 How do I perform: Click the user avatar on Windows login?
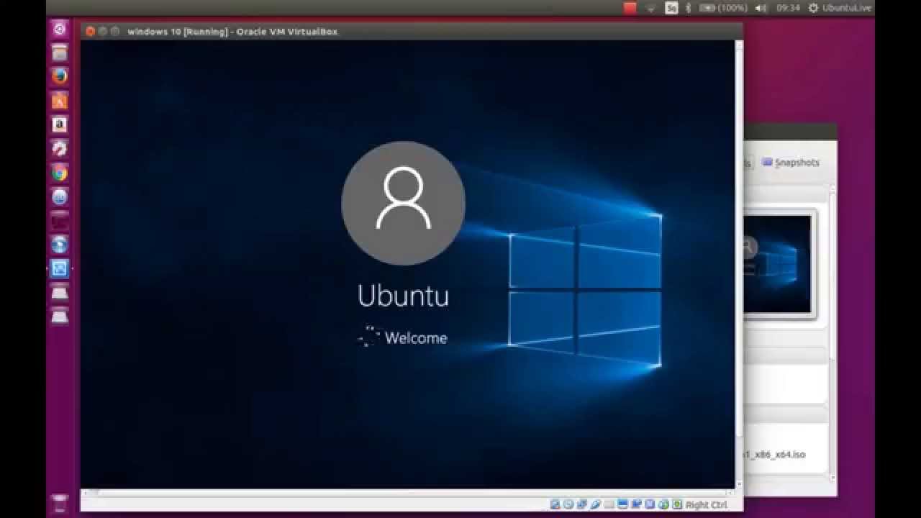(x=403, y=203)
